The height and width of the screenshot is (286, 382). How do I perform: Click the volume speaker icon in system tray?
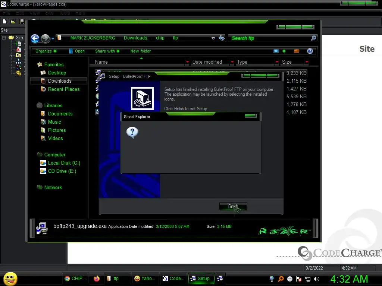(317, 279)
